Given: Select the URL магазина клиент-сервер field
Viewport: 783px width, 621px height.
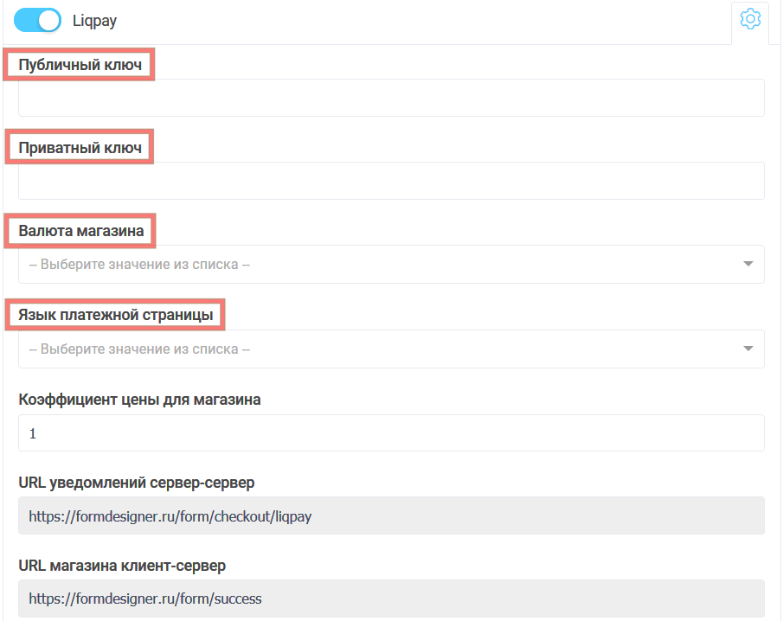Looking at the screenshot, I should coord(391,598).
